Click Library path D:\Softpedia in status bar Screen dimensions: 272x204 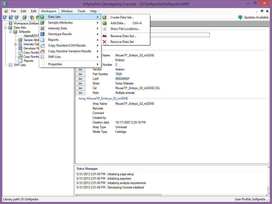point(21,199)
